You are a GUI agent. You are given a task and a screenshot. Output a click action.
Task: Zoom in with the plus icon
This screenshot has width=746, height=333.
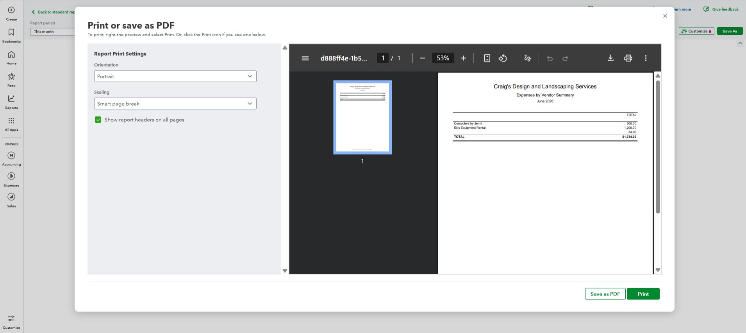pyautogui.click(x=463, y=58)
